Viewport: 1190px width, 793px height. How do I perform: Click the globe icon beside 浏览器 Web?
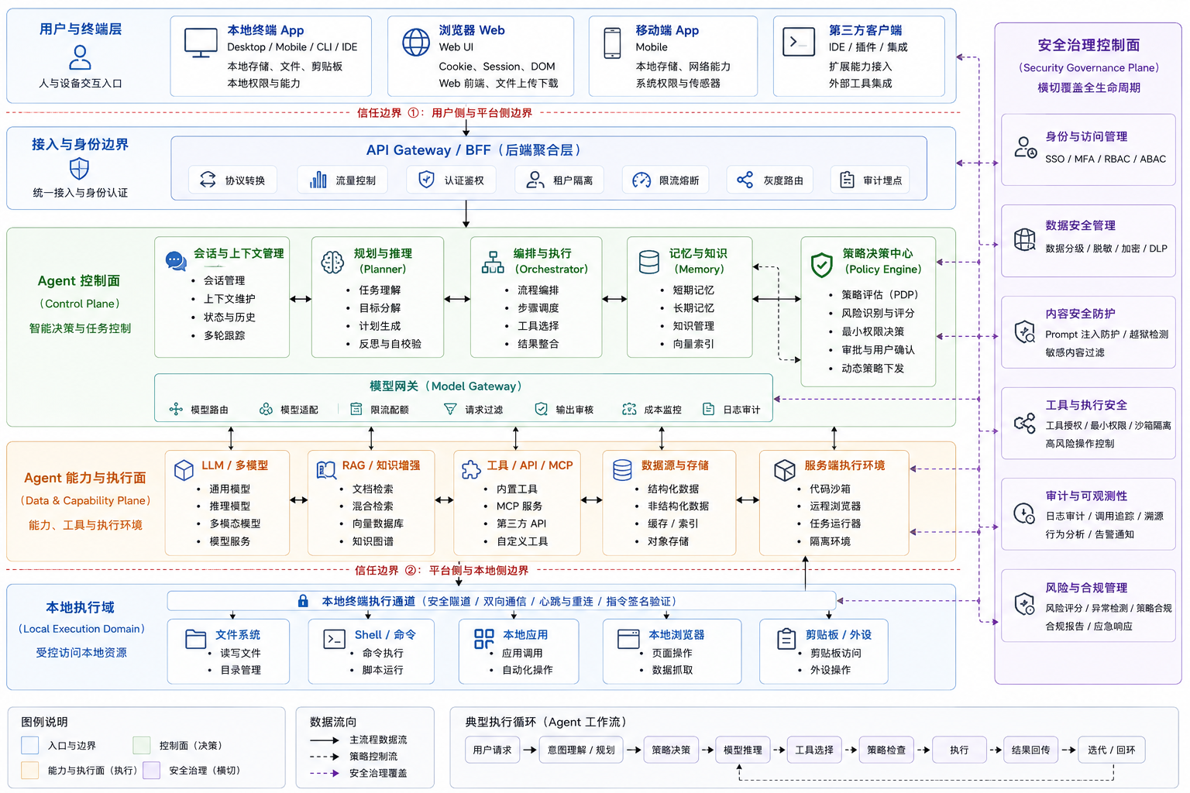416,42
